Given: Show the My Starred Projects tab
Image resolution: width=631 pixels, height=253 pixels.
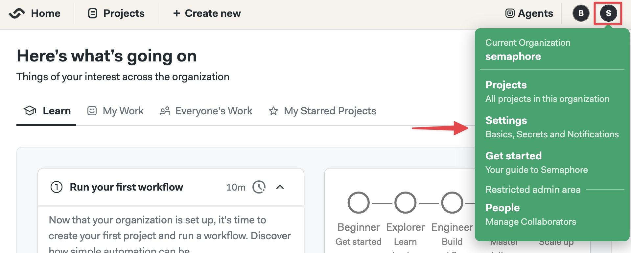Looking at the screenshot, I should tap(322, 111).
